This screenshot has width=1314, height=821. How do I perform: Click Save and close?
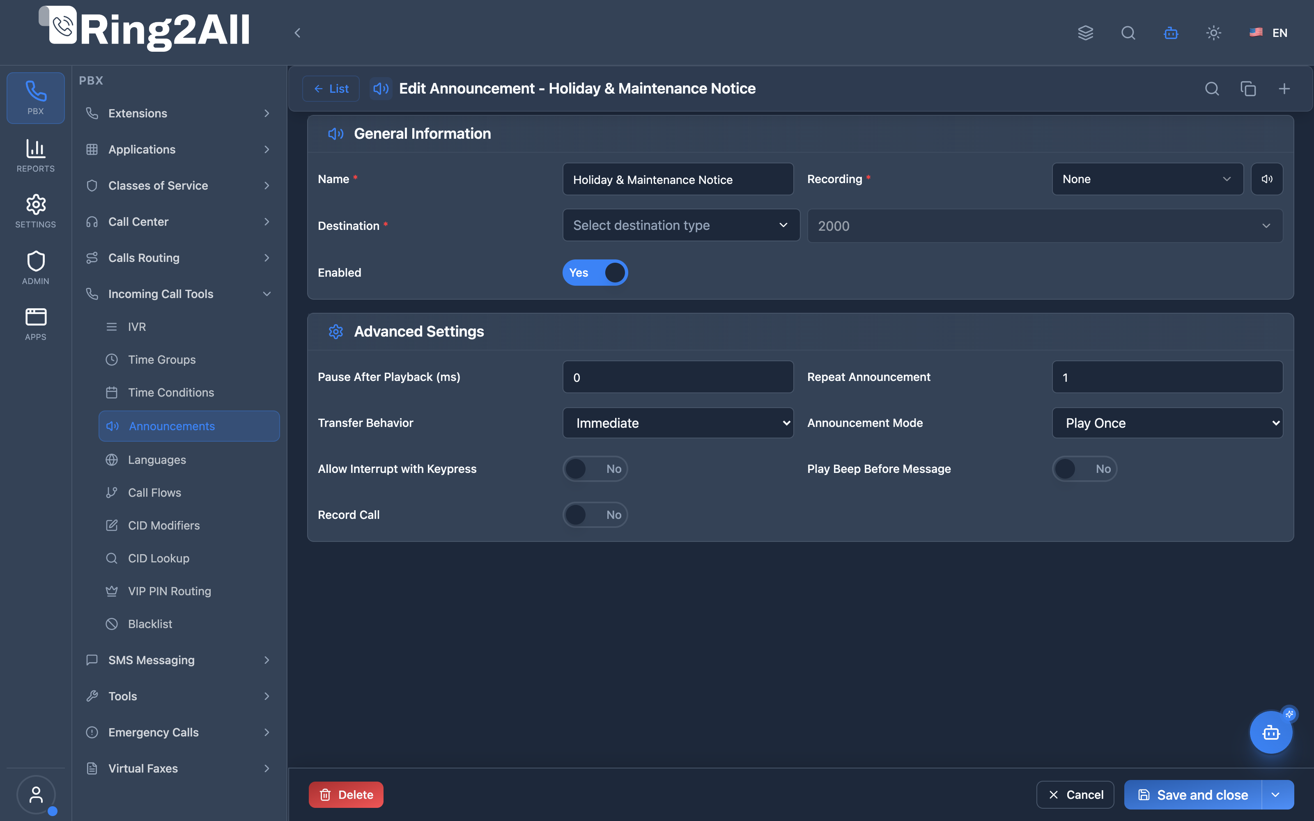(x=1193, y=795)
